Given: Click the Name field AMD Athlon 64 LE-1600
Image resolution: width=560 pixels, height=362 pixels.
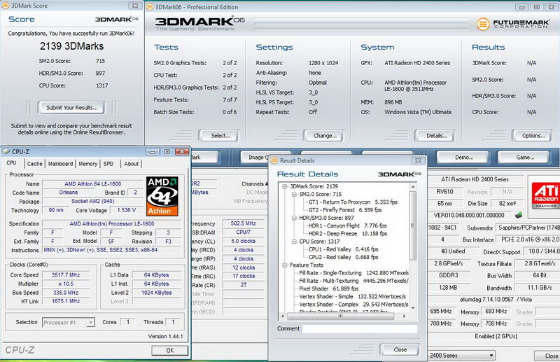Looking at the screenshot, I should coord(93,183).
